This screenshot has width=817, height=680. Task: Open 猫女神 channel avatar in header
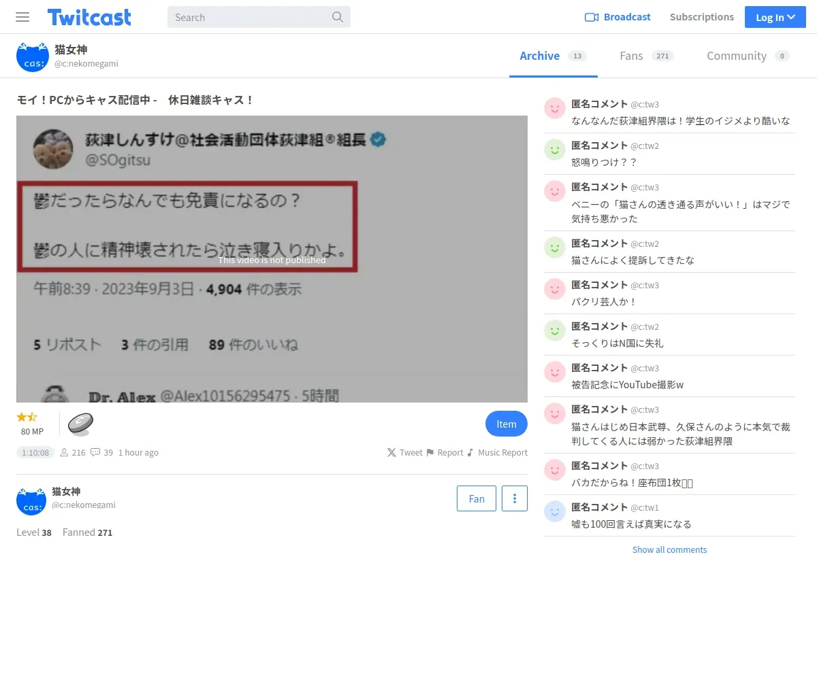(x=32, y=56)
